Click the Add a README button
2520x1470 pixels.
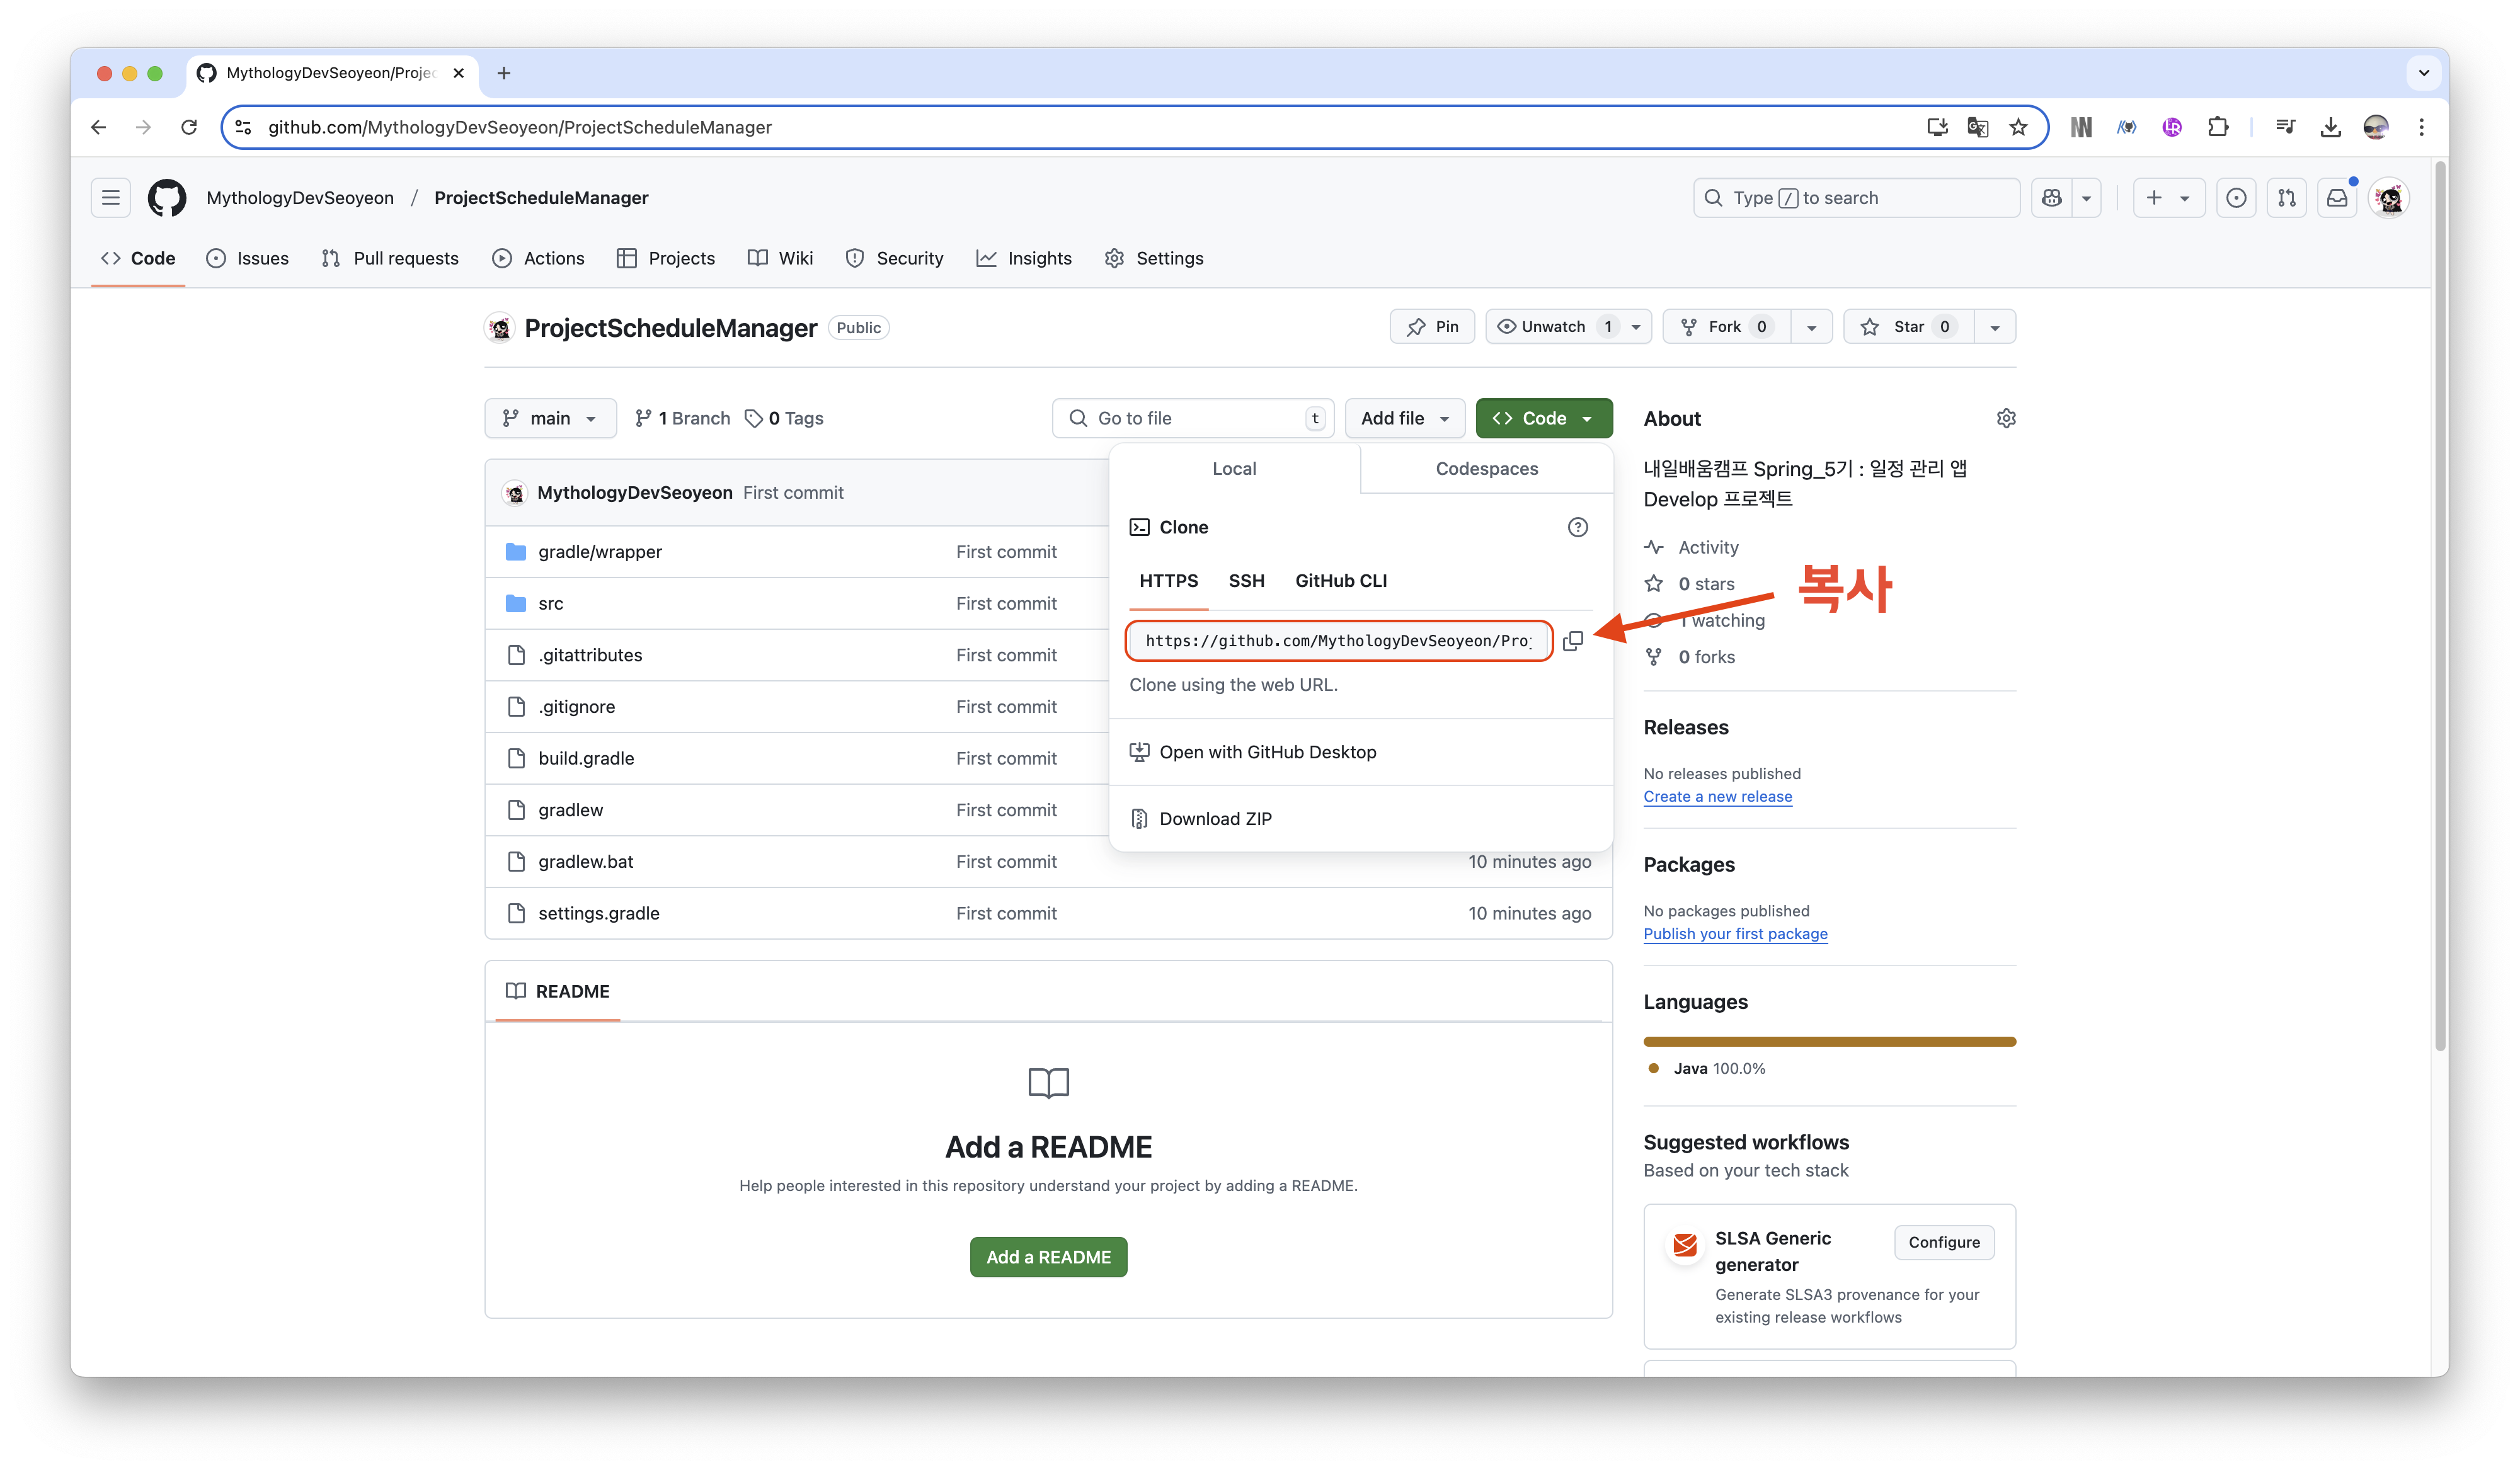(1048, 1257)
